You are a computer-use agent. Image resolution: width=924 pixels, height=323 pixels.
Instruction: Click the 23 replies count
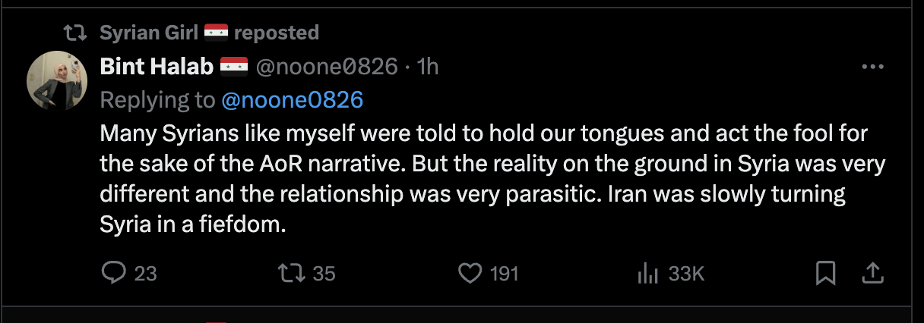point(145,274)
